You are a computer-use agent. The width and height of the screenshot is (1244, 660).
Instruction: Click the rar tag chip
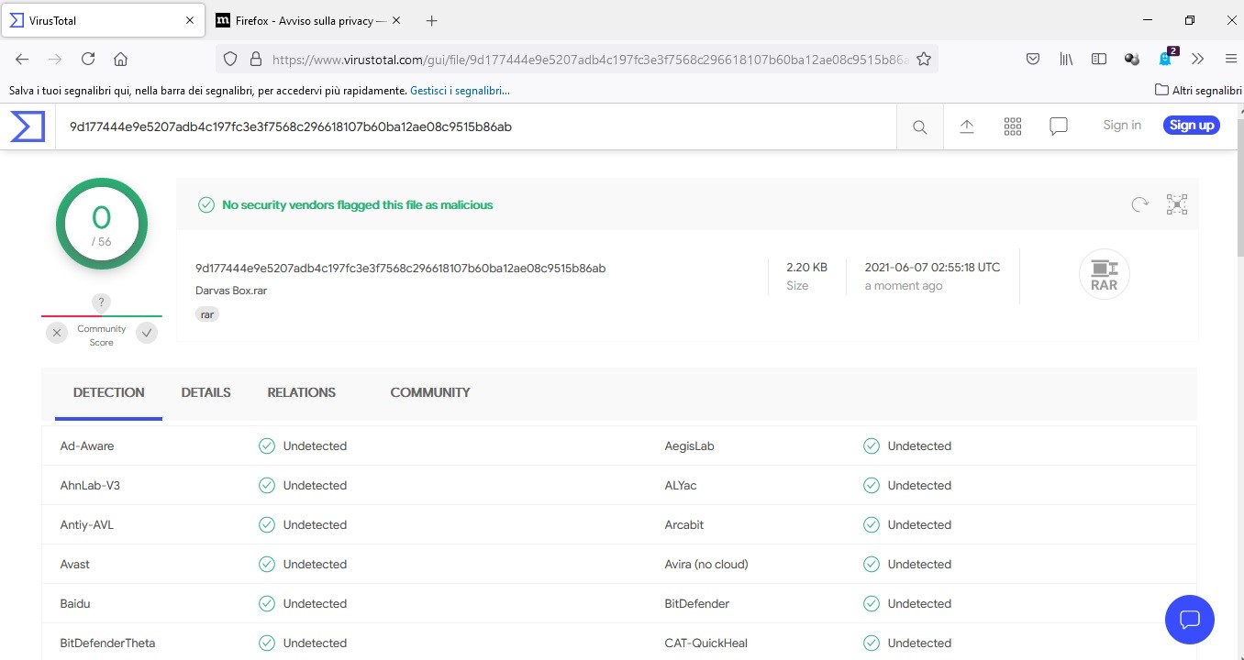(x=207, y=314)
